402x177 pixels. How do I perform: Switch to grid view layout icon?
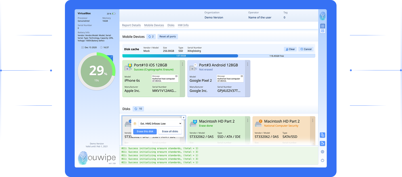coord(323,26)
